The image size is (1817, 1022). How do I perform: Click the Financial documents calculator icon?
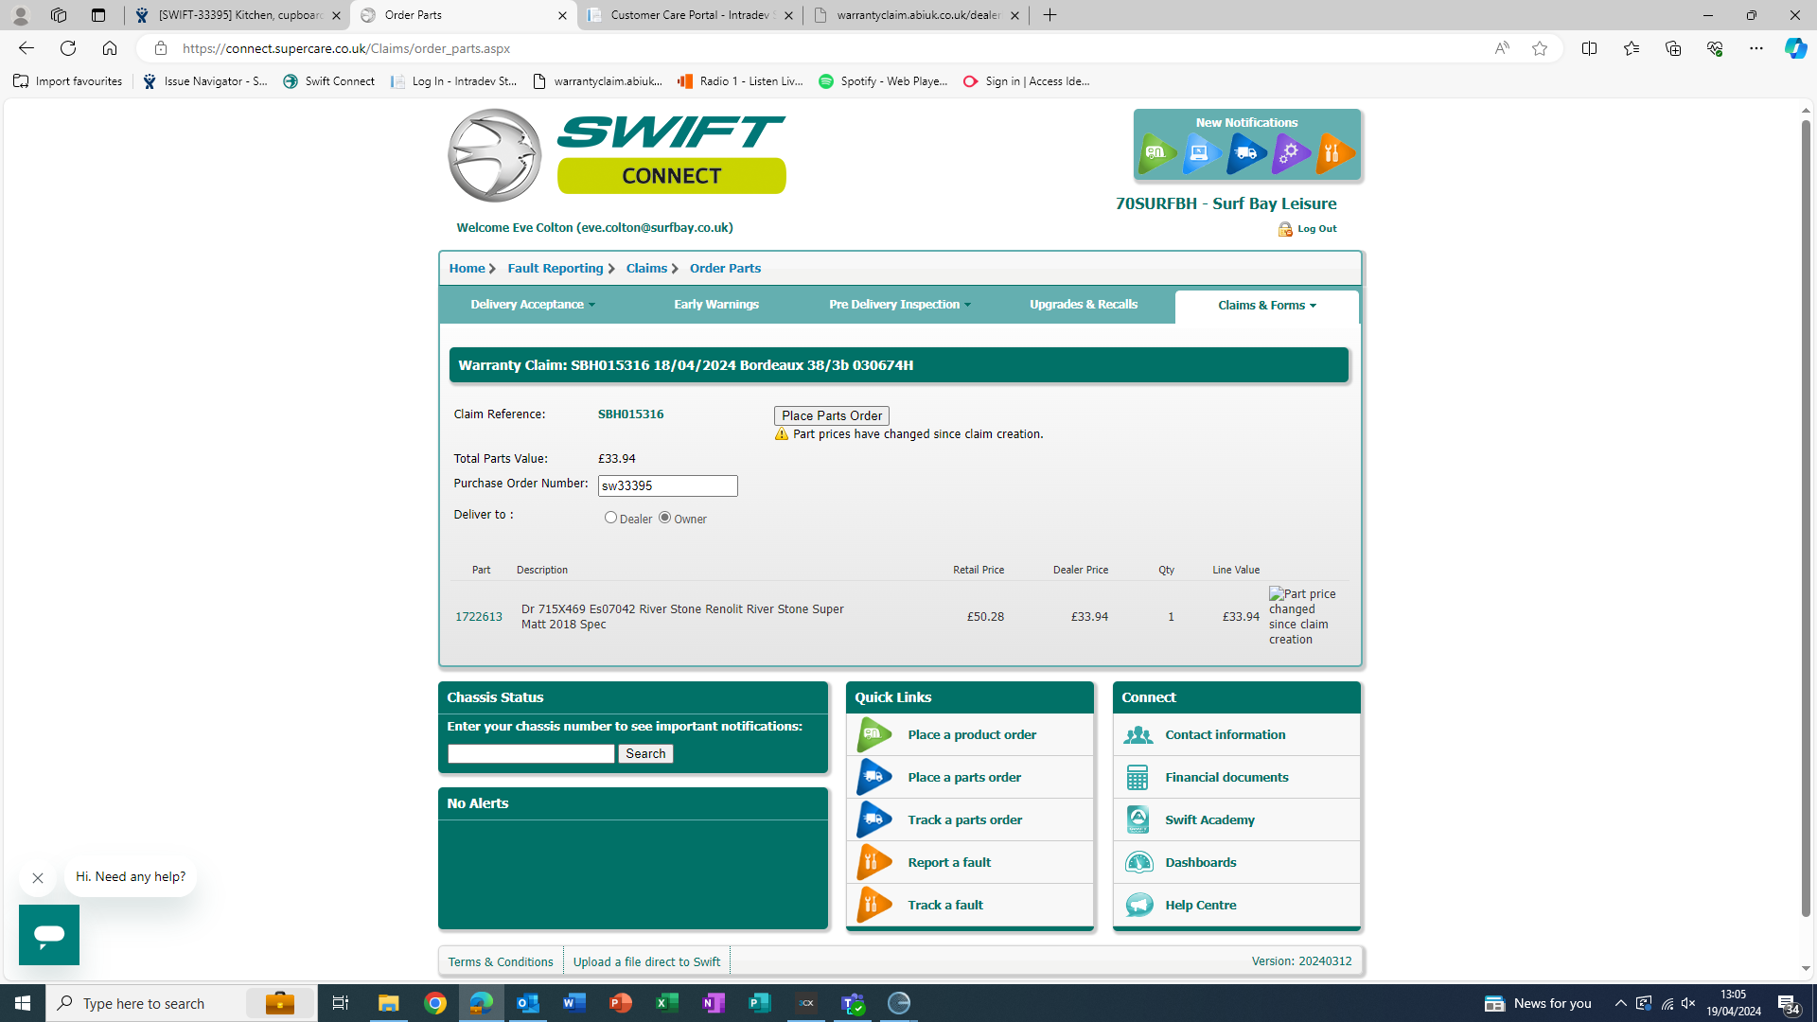1138,777
